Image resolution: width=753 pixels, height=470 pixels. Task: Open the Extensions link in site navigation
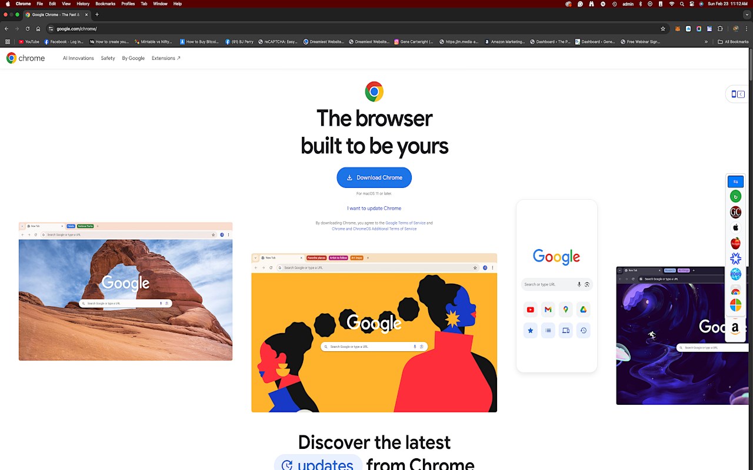click(166, 58)
